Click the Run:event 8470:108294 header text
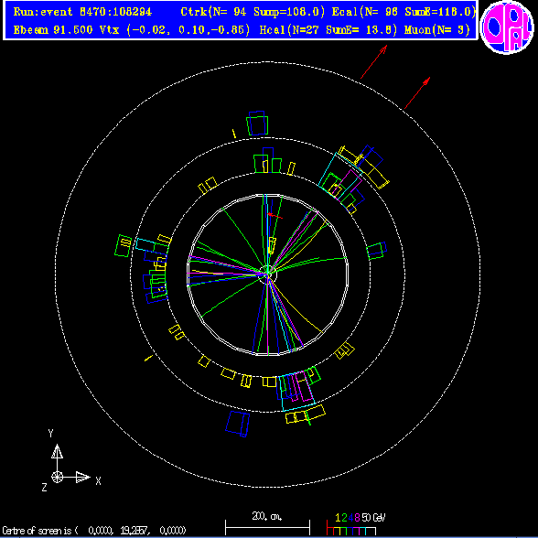538x538 pixels. tap(82, 12)
